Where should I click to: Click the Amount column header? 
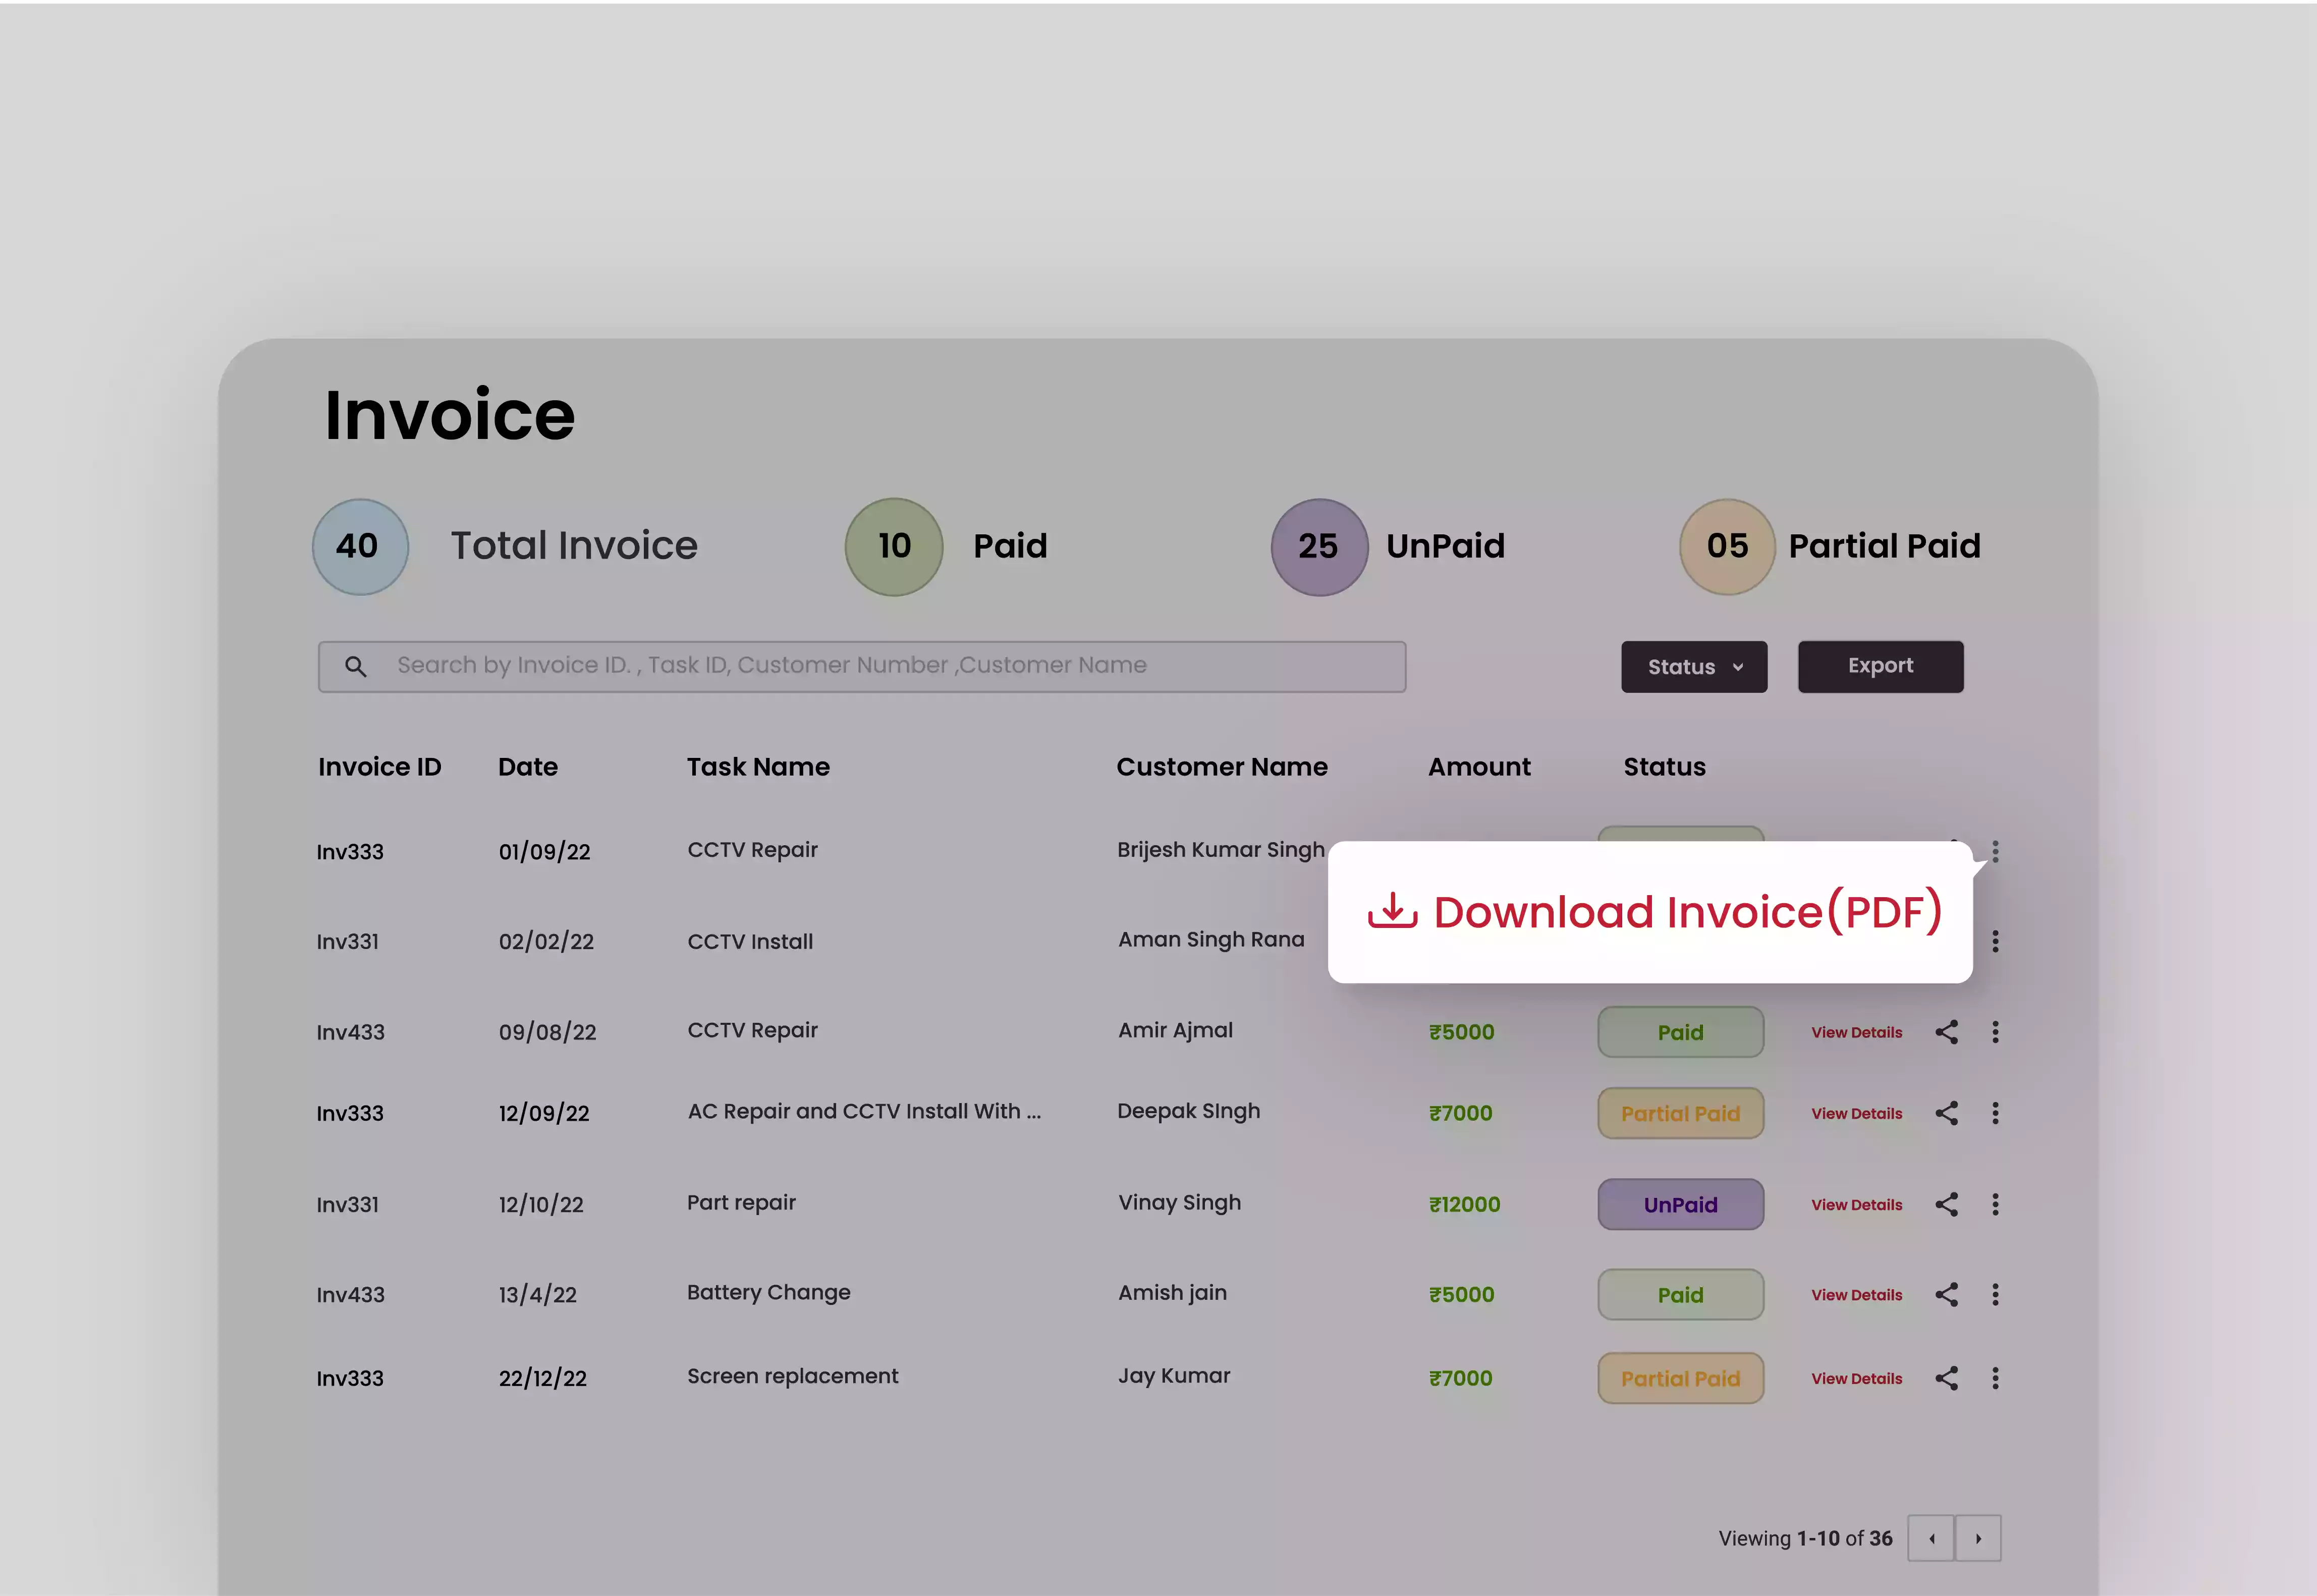point(1479,767)
